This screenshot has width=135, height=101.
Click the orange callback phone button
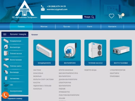(x=5, y=95)
